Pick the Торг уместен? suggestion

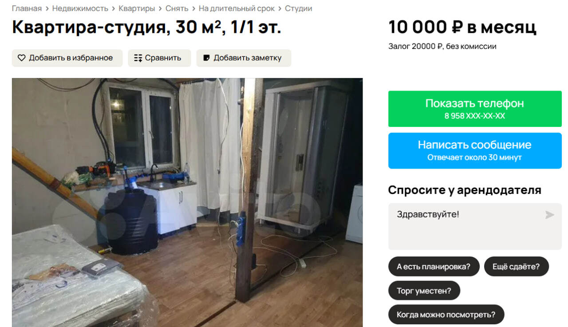424,291
